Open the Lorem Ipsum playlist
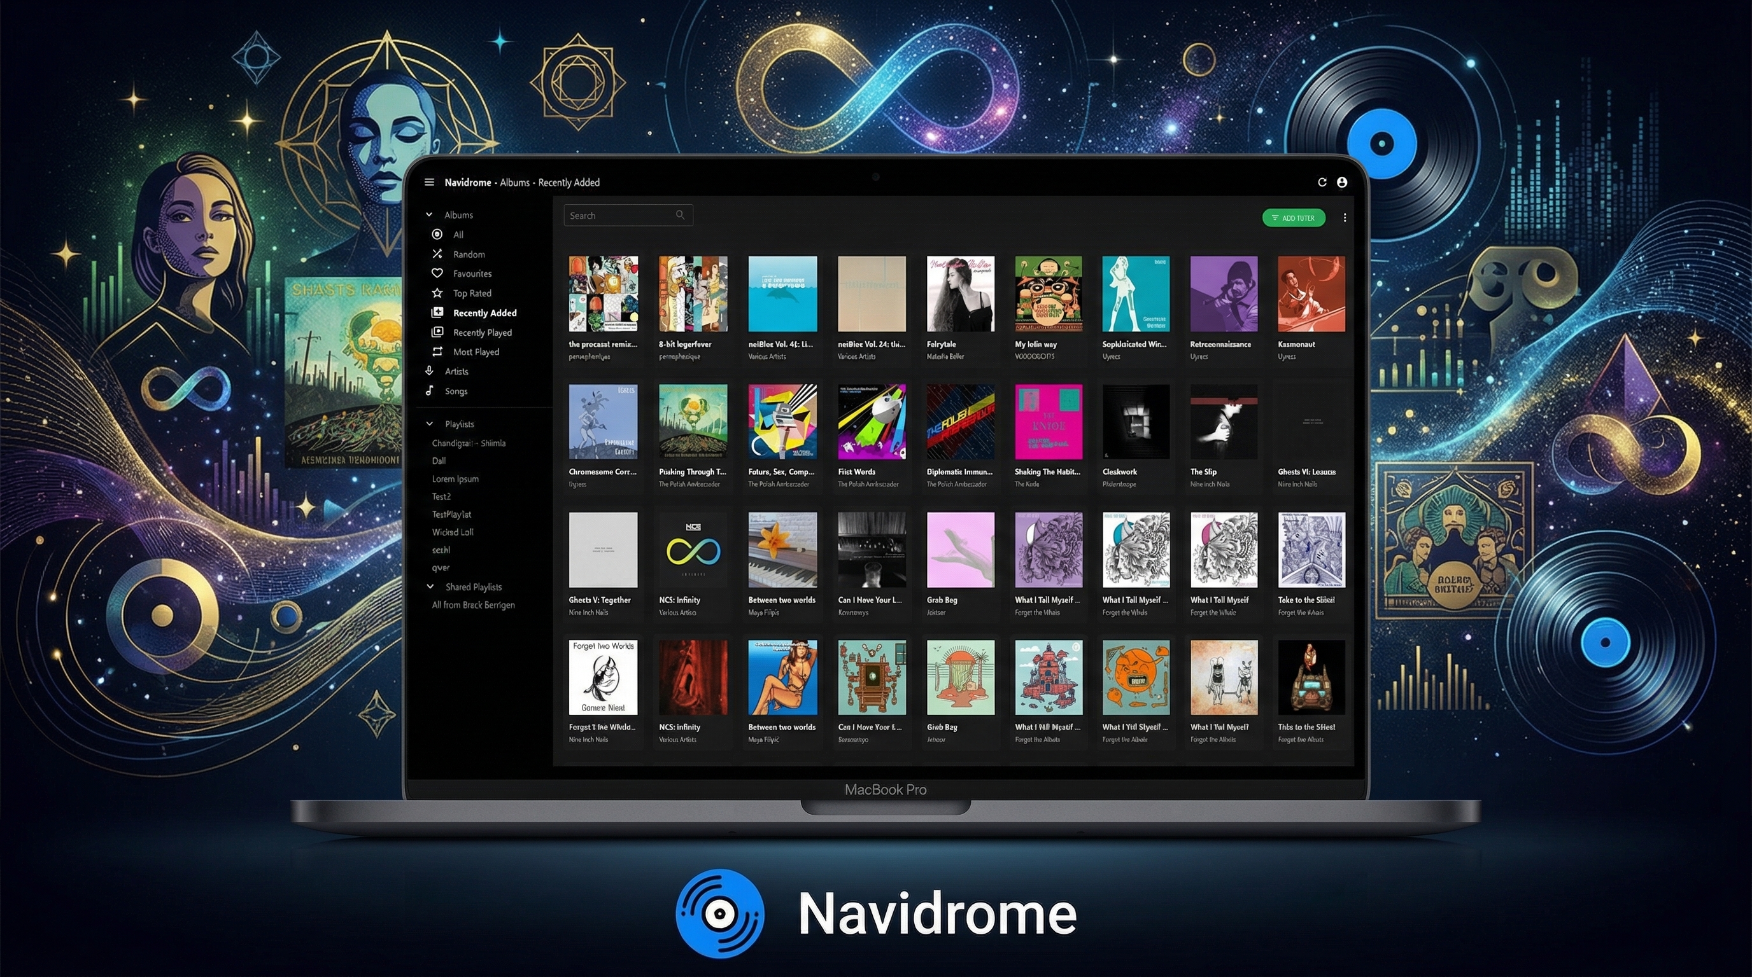This screenshot has width=1752, height=977. (455, 479)
